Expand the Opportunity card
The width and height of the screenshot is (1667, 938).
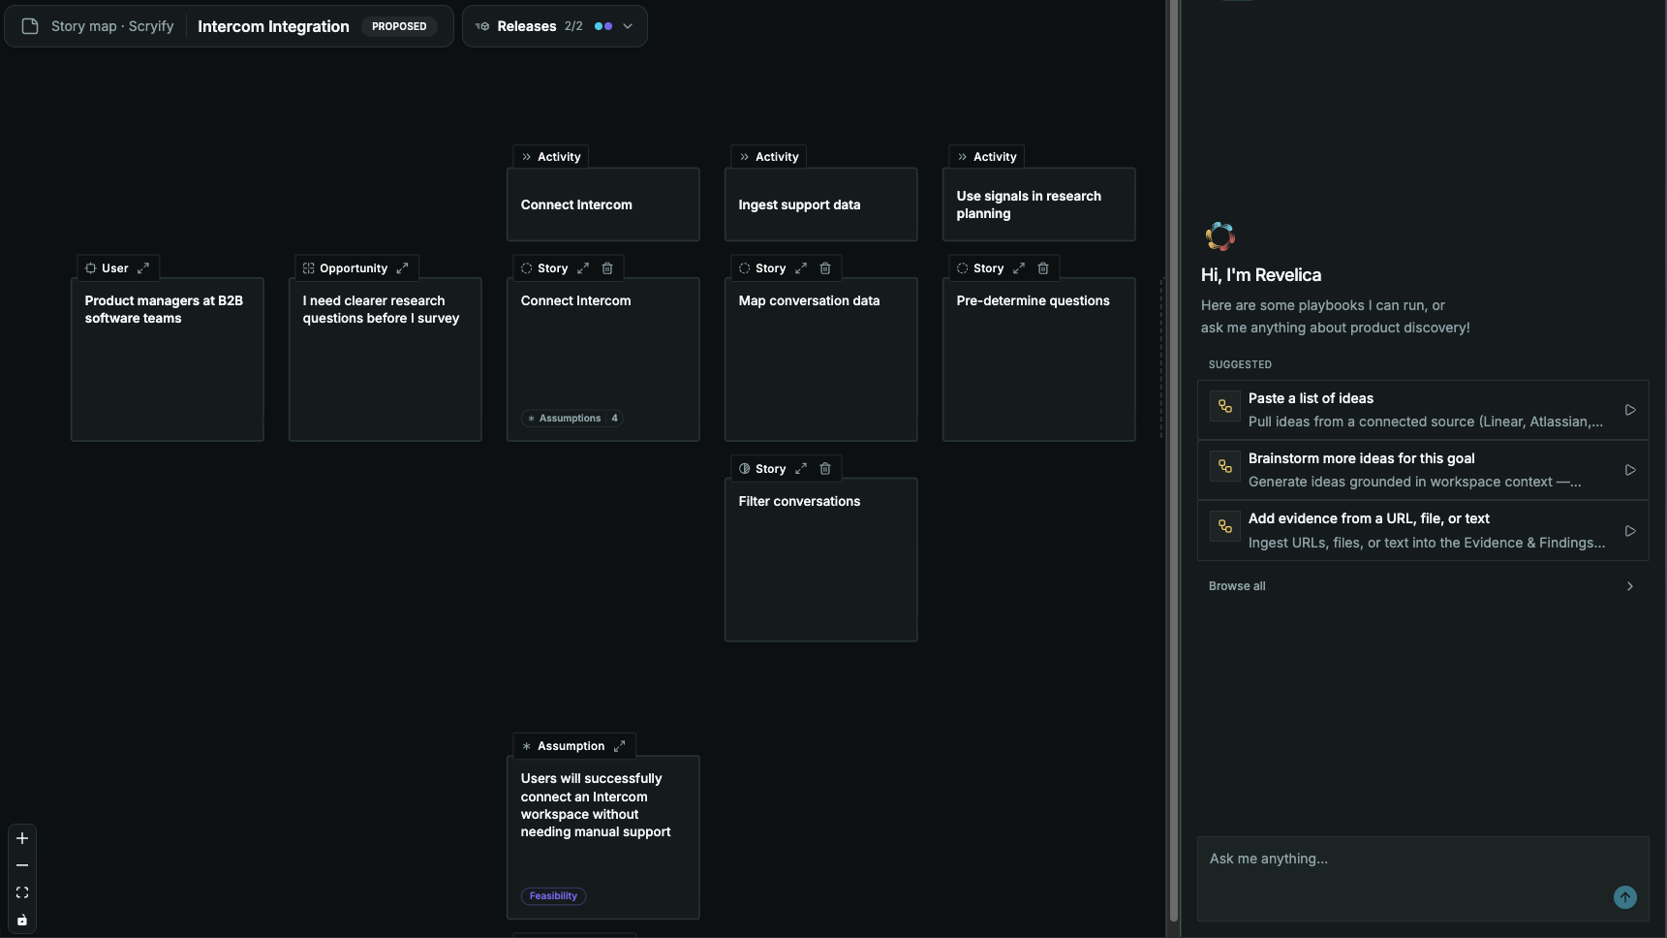tap(402, 268)
